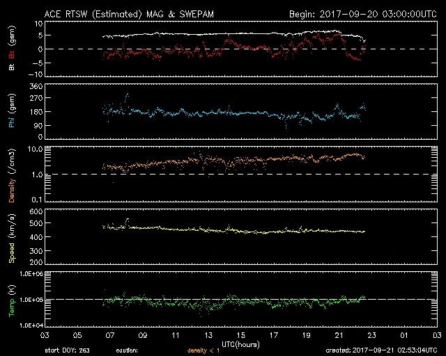The image size is (446, 356).
Task: Select the 'Begin: 2017-09-20 03:00:00UTC' header text
Action: click(363, 14)
